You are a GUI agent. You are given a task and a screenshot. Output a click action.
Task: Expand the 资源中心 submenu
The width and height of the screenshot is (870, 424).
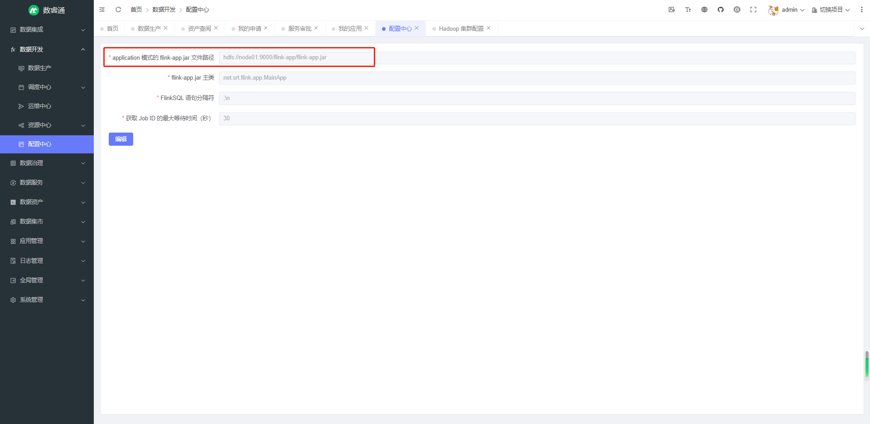click(x=47, y=125)
